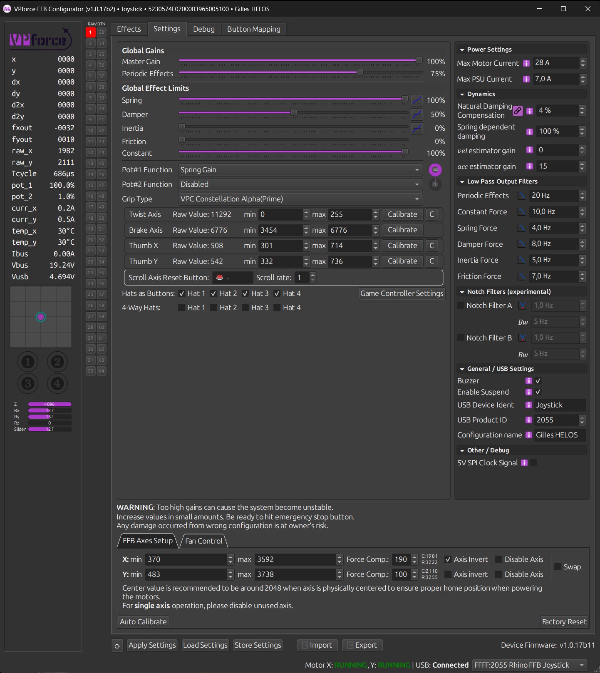Enable the Notch Filter A checkbox
This screenshot has height=673, width=600.
[x=461, y=305]
